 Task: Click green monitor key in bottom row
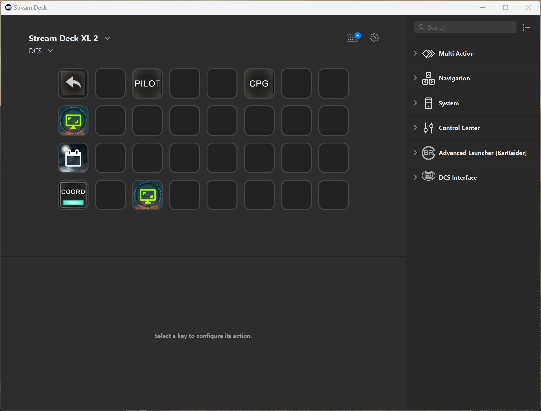148,195
